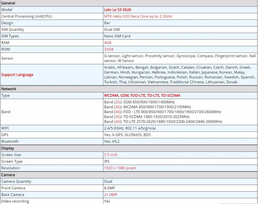Click the 'SIM Quantity' row label
The height and width of the screenshot is (204, 258).
click(12, 29)
